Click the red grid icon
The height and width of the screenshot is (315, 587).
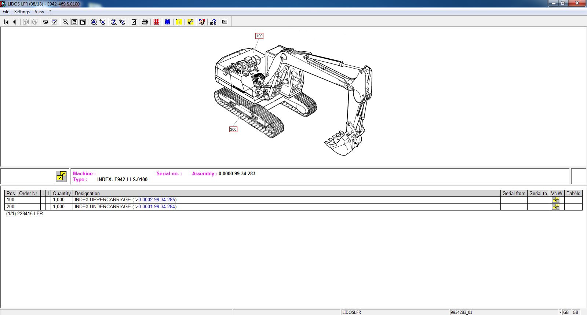[156, 22]
